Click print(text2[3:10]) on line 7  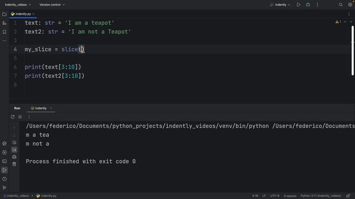[54, 76]
